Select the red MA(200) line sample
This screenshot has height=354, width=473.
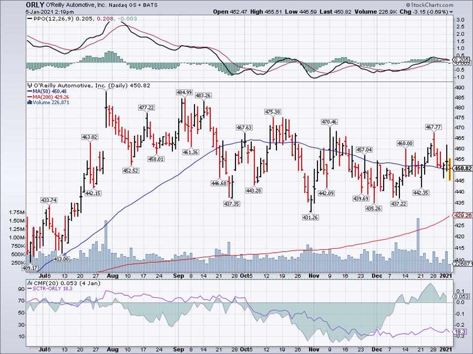click(x=29, y=97)
